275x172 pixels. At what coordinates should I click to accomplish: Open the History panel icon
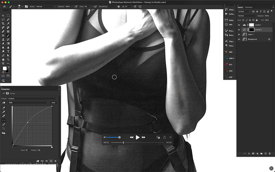tap(226, 9)
